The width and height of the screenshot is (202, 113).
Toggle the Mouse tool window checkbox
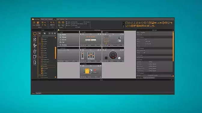pyautogui.click(x=67, y=25)
